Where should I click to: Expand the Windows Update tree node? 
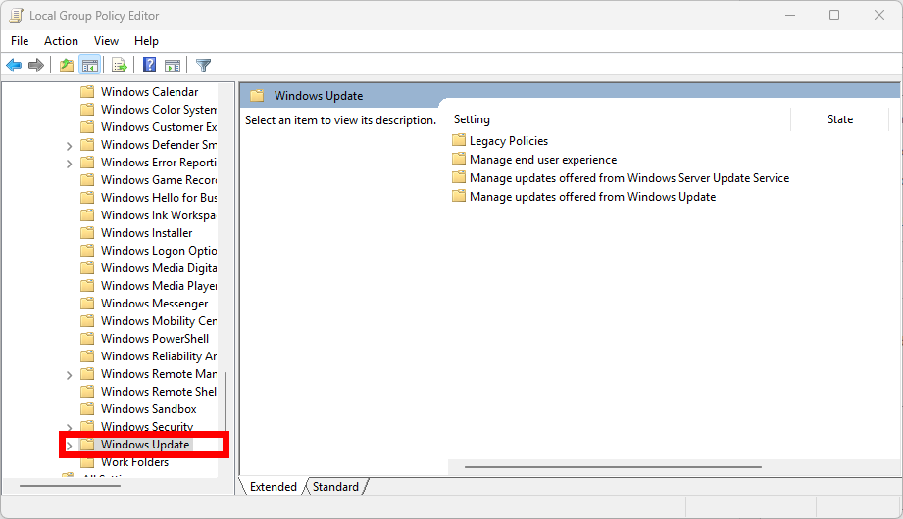[x=69, y=445]
